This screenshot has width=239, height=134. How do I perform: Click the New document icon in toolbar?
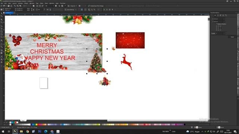[x=1, y=6]
